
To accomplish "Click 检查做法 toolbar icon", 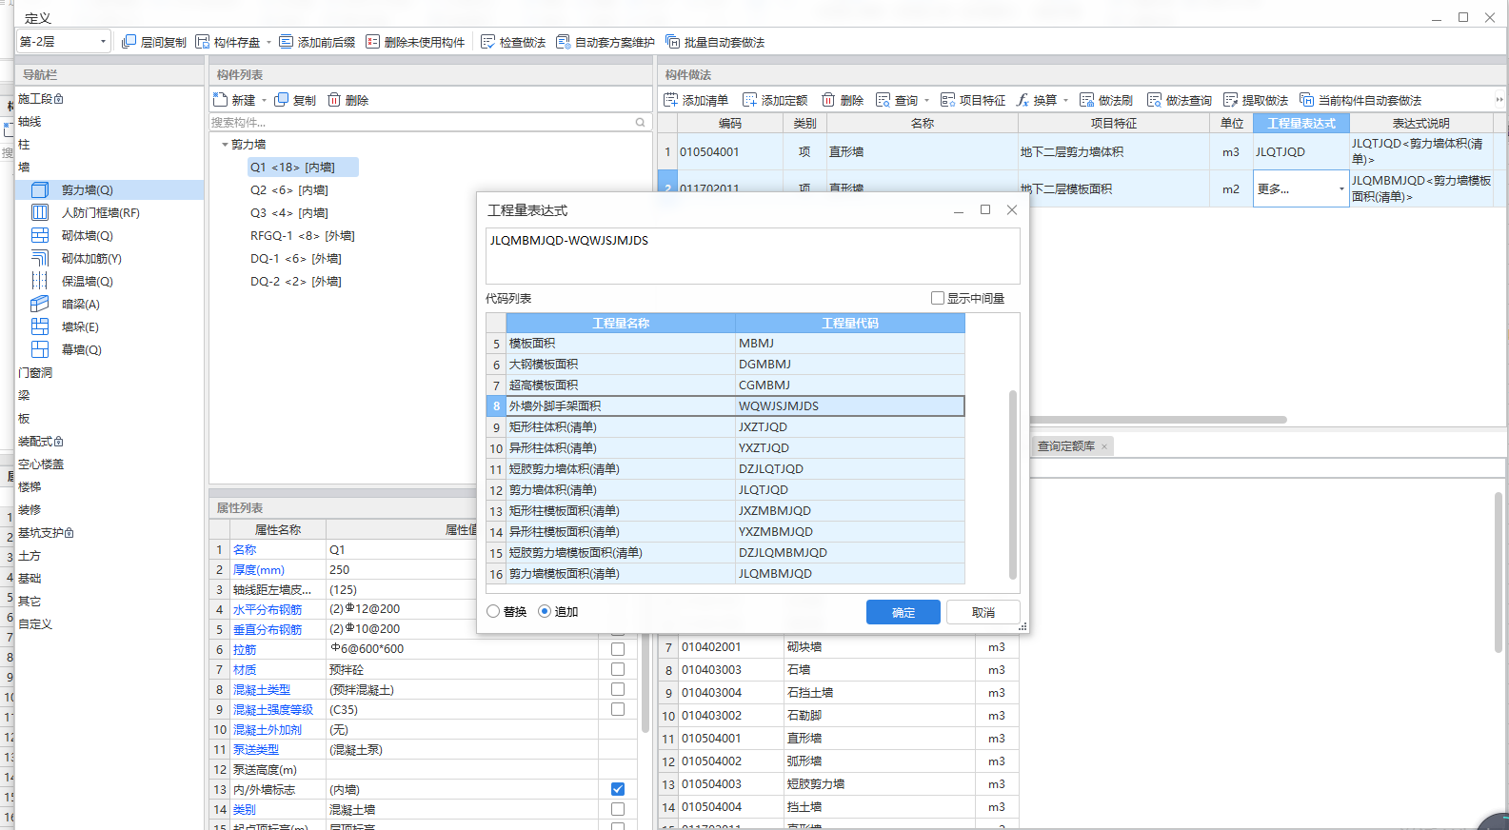I will pos(488,42).
